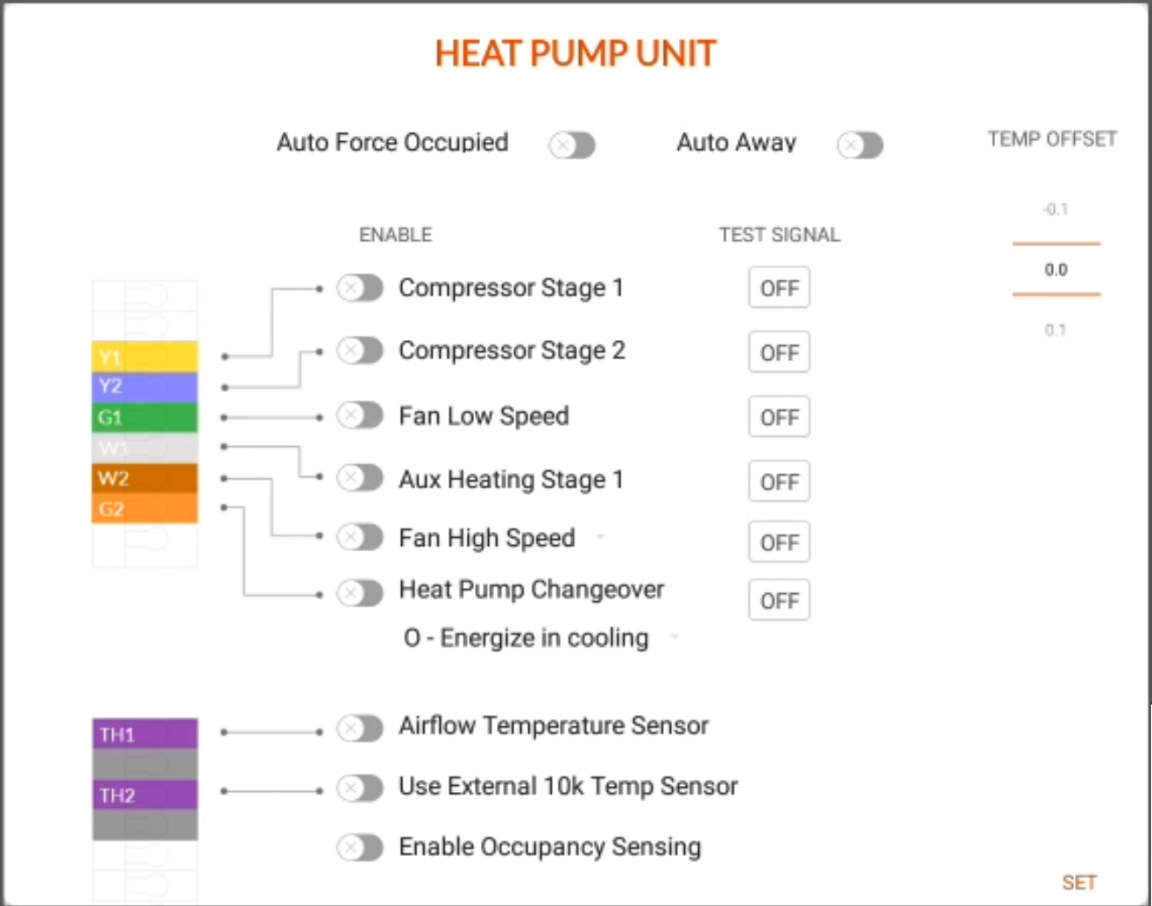Select the purple TH2 terminal block
This screenshot has height=906, width=1152.
[145, 795]
